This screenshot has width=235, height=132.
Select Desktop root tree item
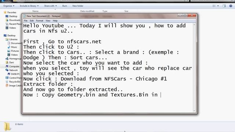(11, 36)
